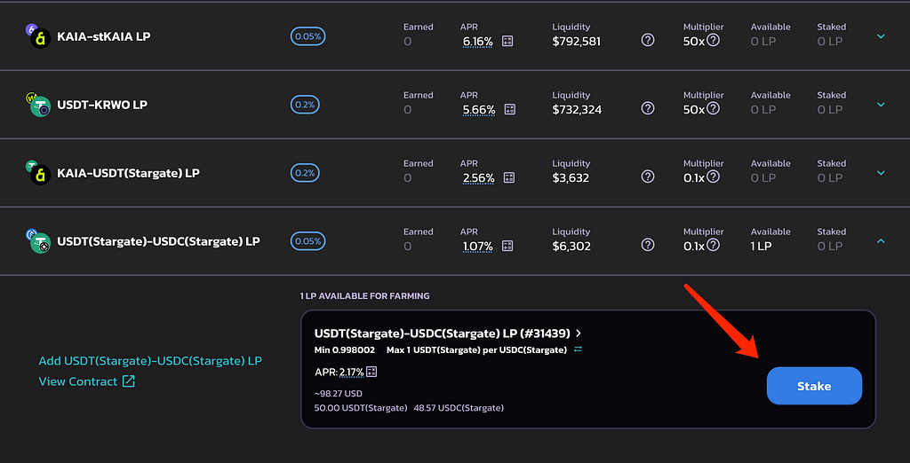Open the View Contract link

tap(86, 381)
